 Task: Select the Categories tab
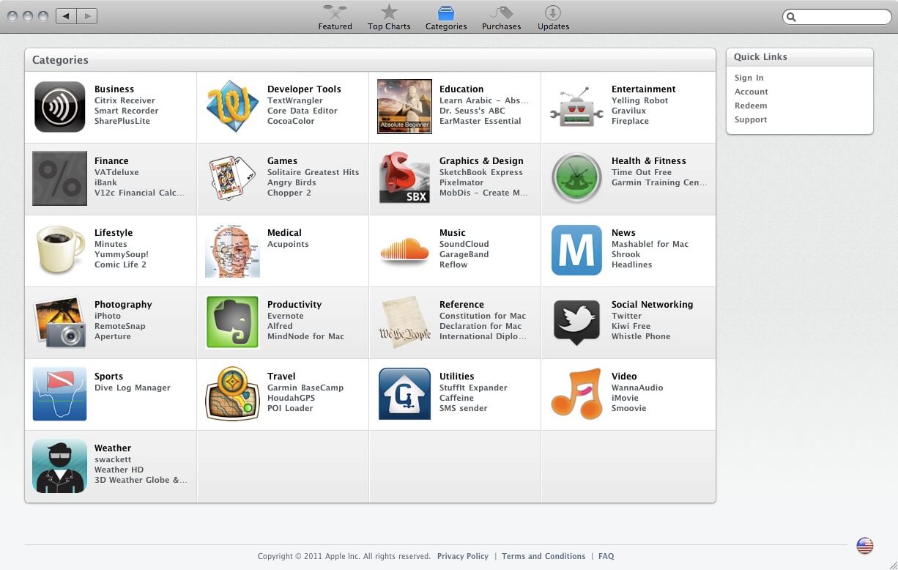point(446,18)
